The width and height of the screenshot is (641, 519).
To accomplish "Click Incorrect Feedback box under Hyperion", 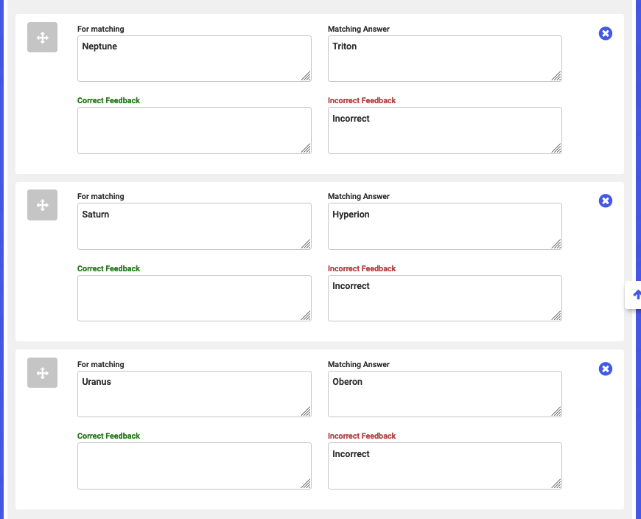I will pos(445,298).
